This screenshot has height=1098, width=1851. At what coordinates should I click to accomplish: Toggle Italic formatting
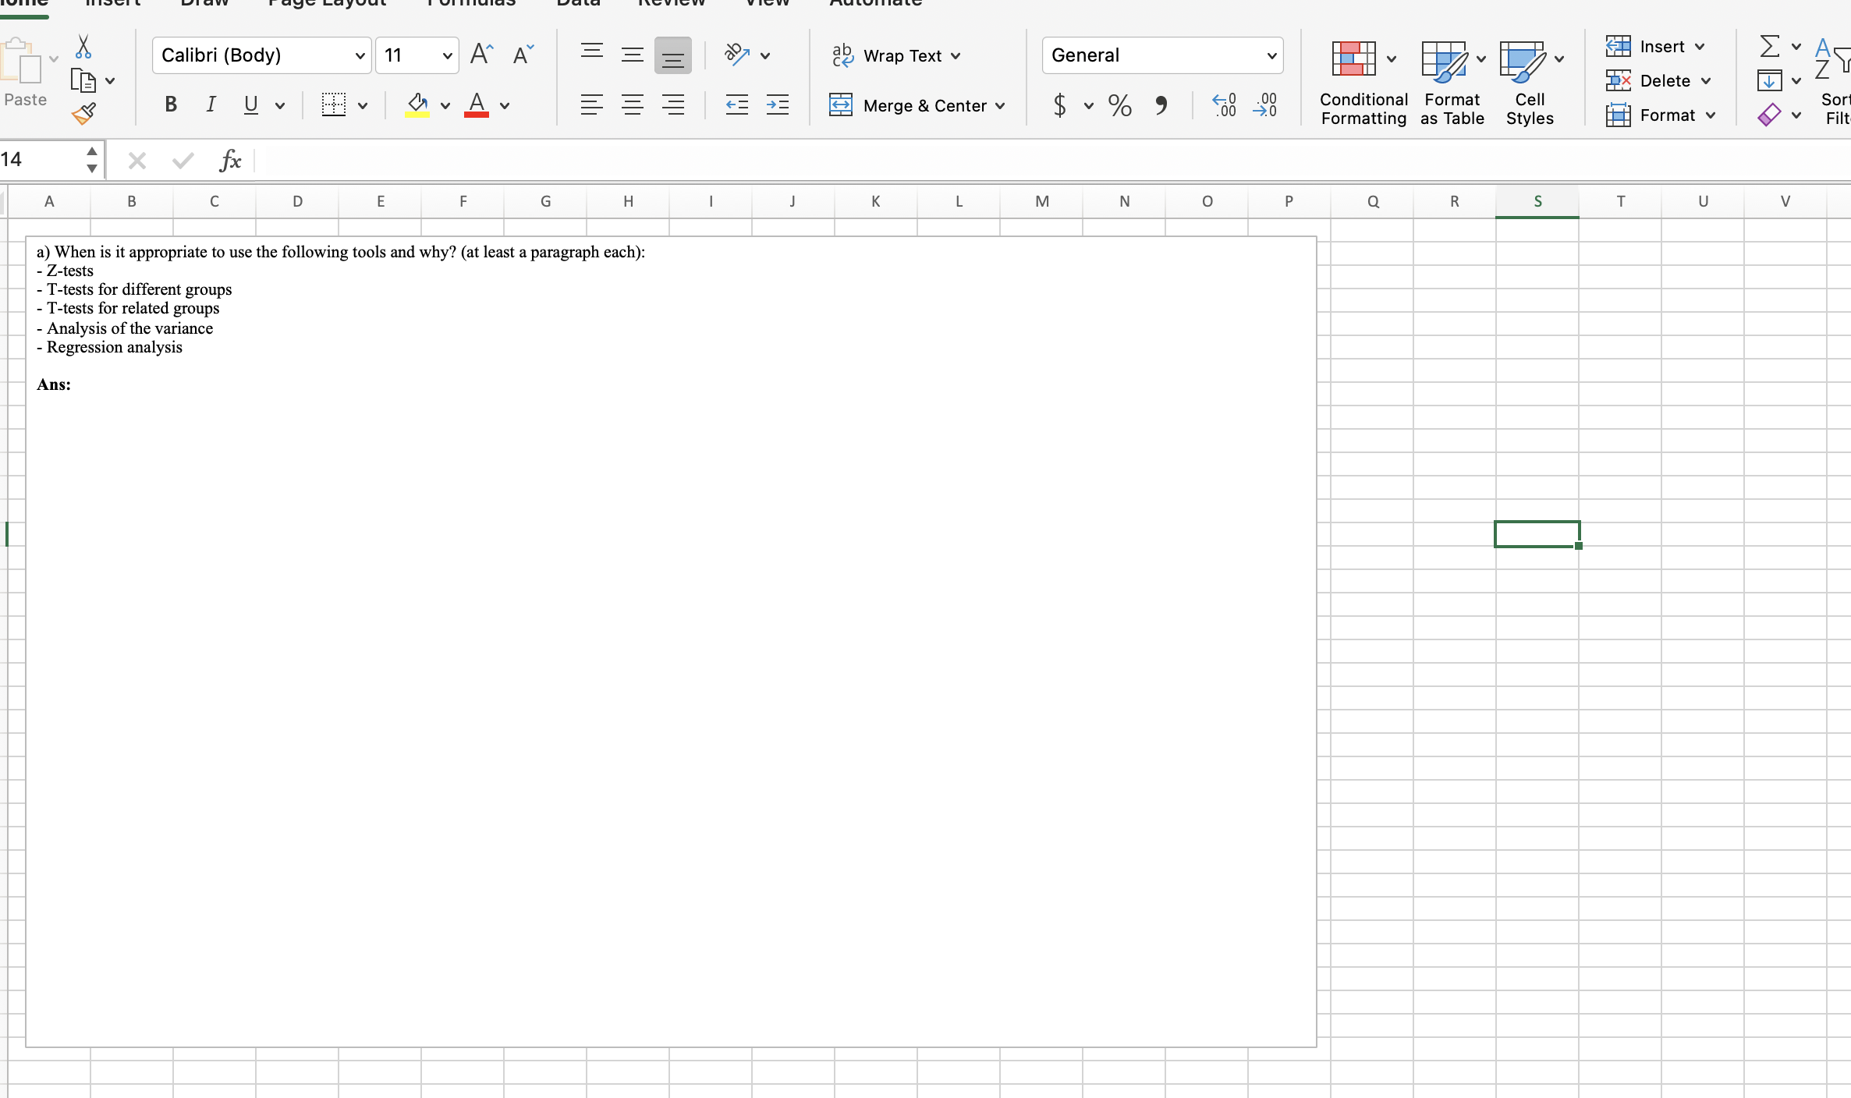click(x=211, y=105)
